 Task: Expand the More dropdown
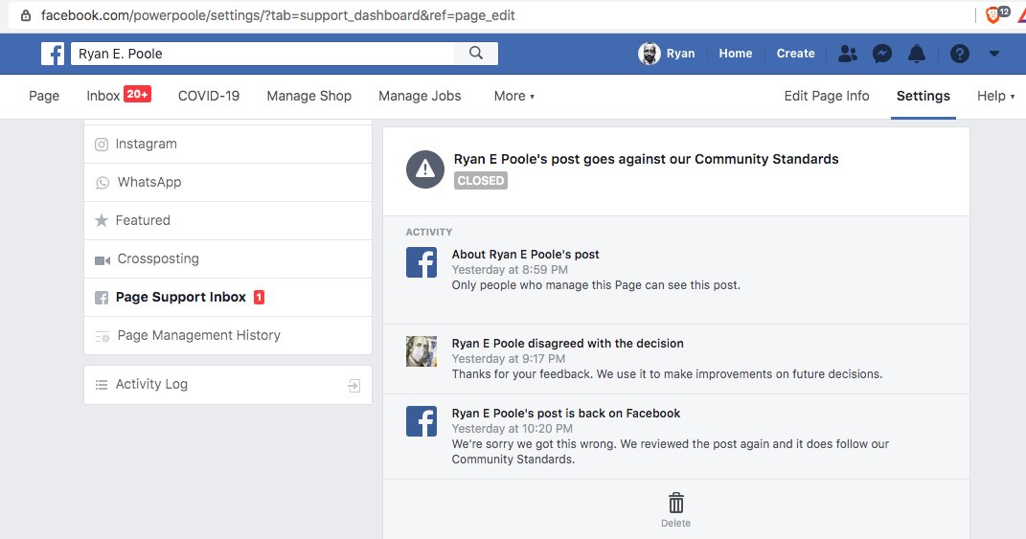(514, 96)
